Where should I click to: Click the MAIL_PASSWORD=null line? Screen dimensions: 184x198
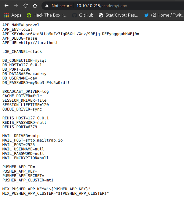(23, 153)
